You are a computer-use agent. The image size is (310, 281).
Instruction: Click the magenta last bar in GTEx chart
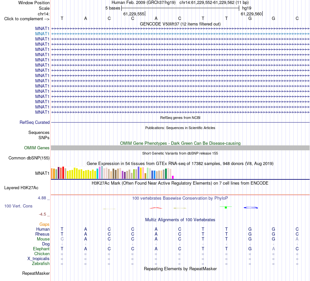pyautogui.click(x=173, y=177)
